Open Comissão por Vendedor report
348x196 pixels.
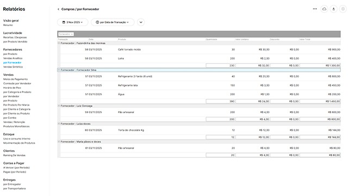pos(17,83)
